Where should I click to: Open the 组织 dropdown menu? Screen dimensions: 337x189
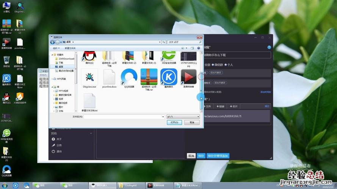[56, 48]
